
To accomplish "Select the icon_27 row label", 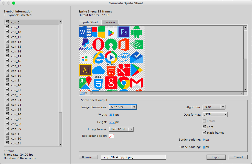I will click(x=16, y=119).
